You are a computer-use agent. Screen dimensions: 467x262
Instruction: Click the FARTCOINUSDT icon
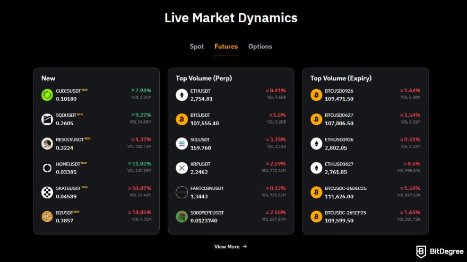click(x=181, y=193)
